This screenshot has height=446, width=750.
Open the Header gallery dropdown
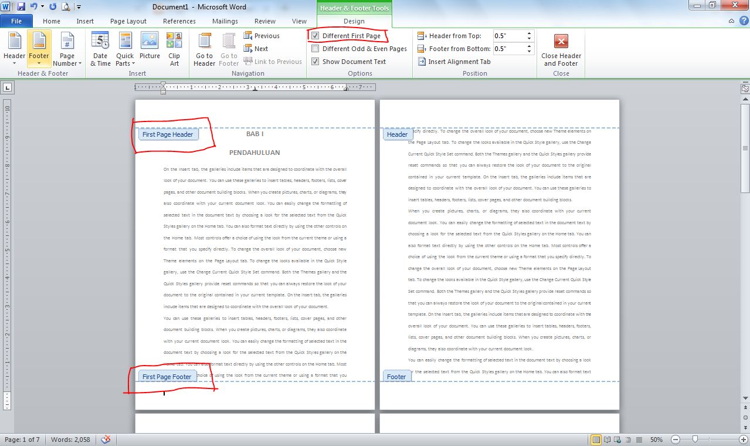pos(13,49)
